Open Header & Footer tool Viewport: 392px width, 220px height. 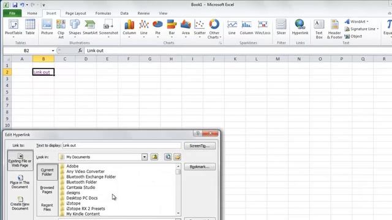pos(334,29)
